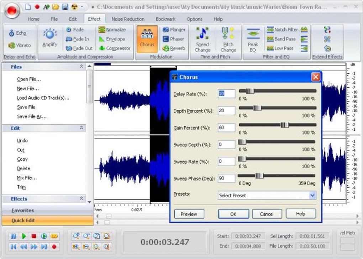Select the Echo effect icon
Image resolution: width=363 pixels, height=259 pixels.
[12, 33]
